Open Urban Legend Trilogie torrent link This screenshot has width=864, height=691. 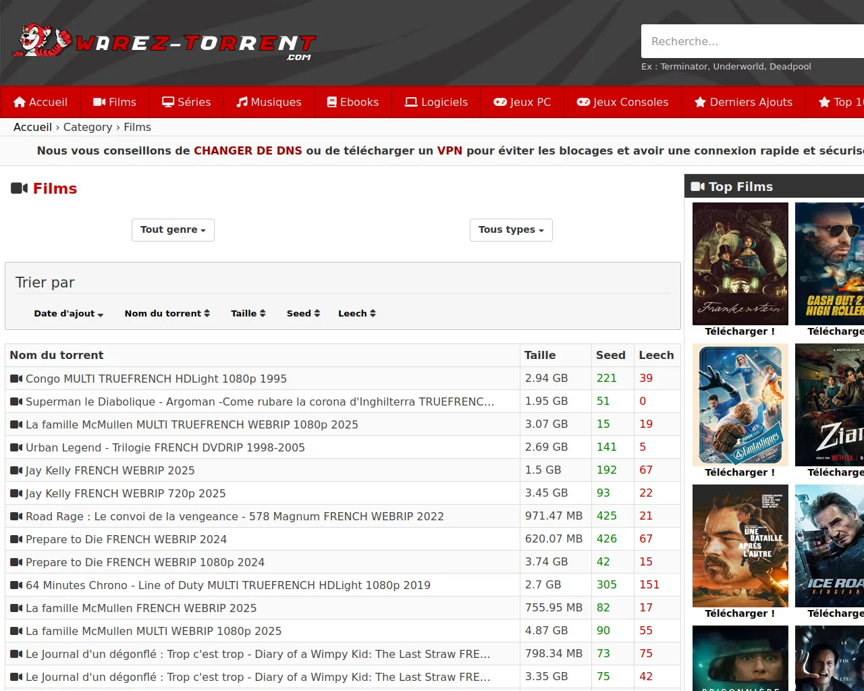(x=165, y=447)
